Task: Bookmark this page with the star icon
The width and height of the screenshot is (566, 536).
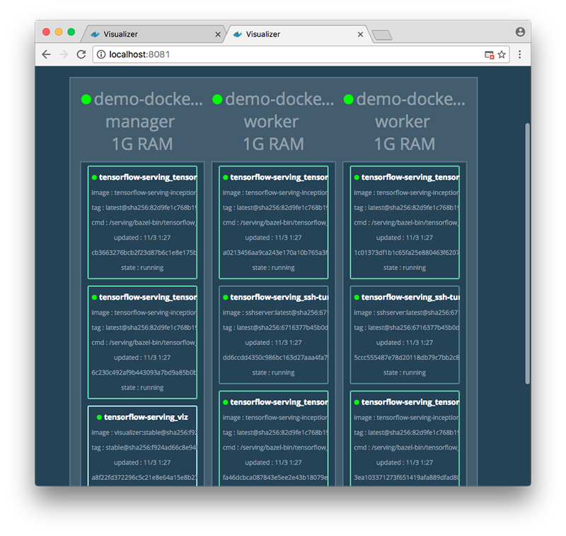Action: pyautogui.click(x=502, y=54)
